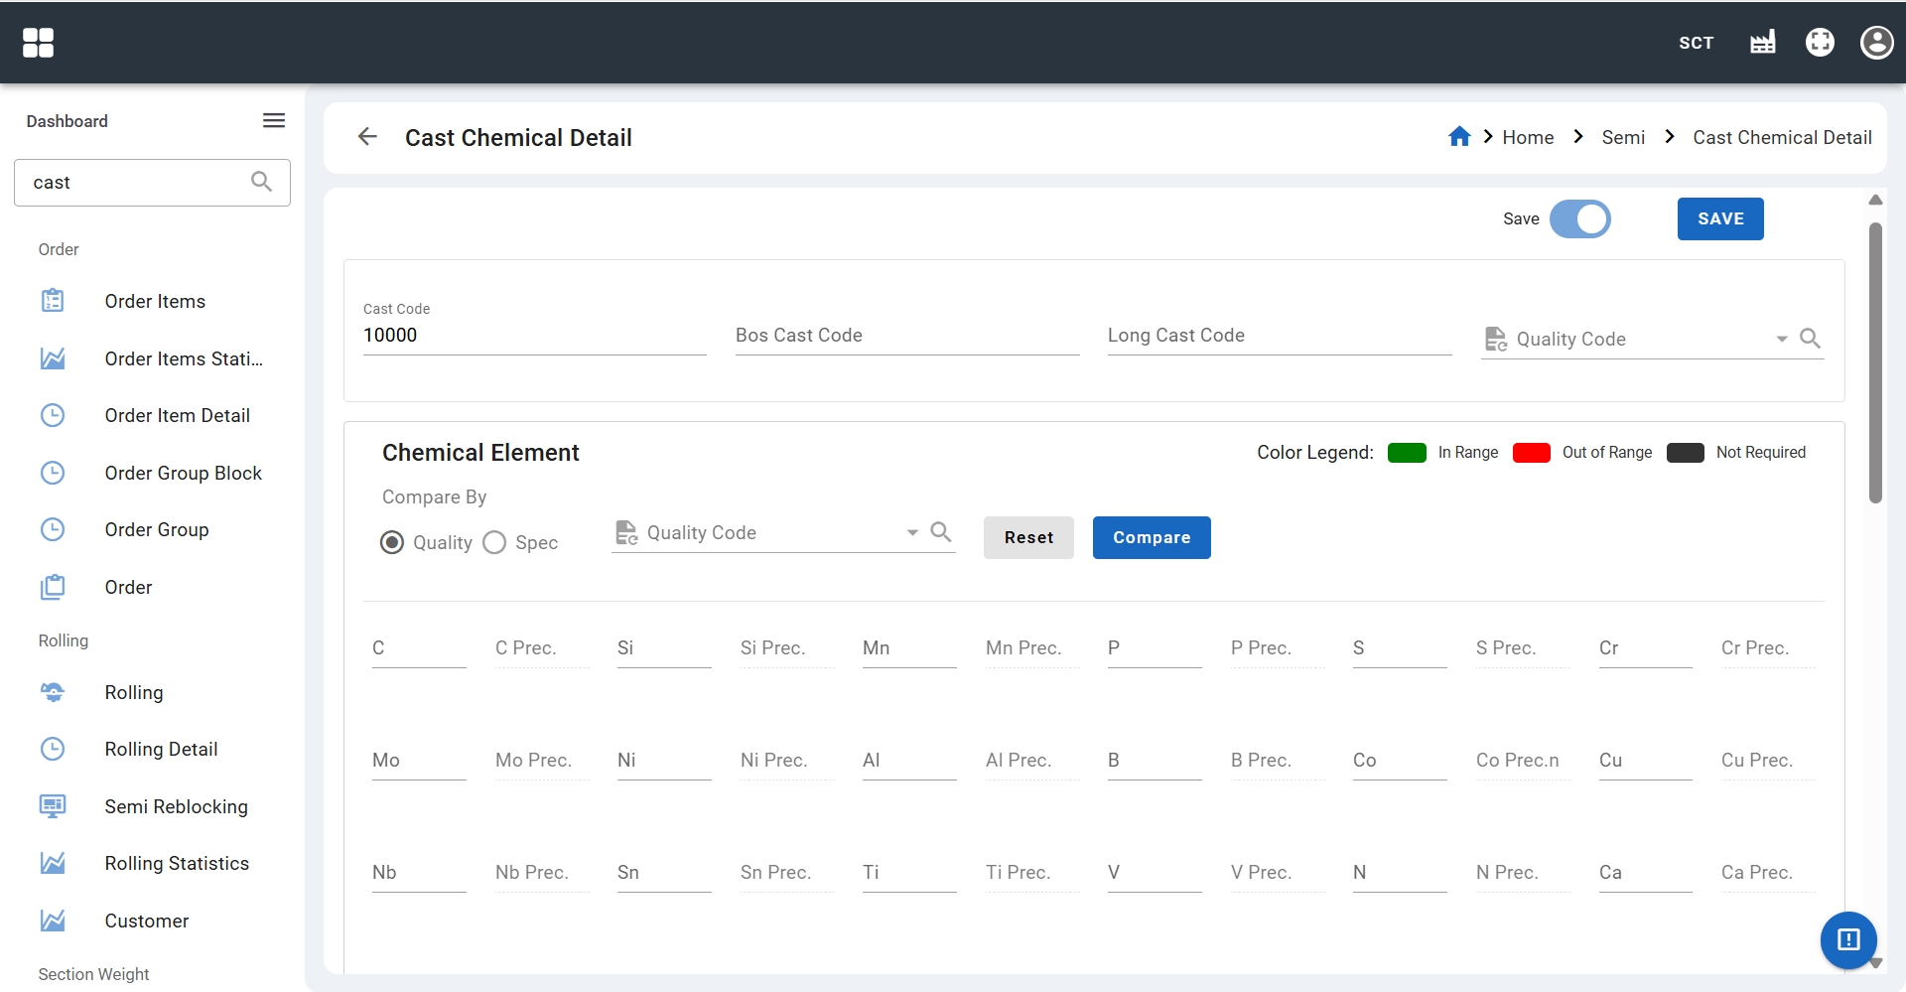Click the home icon in breadcrumb

(1458, 137)
